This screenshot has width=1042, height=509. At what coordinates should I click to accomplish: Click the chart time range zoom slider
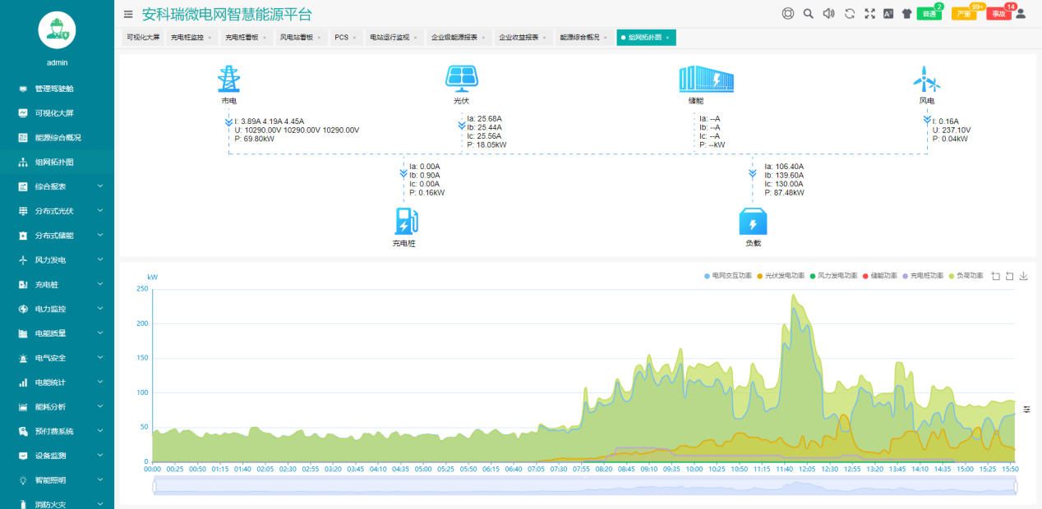point(584,486)
